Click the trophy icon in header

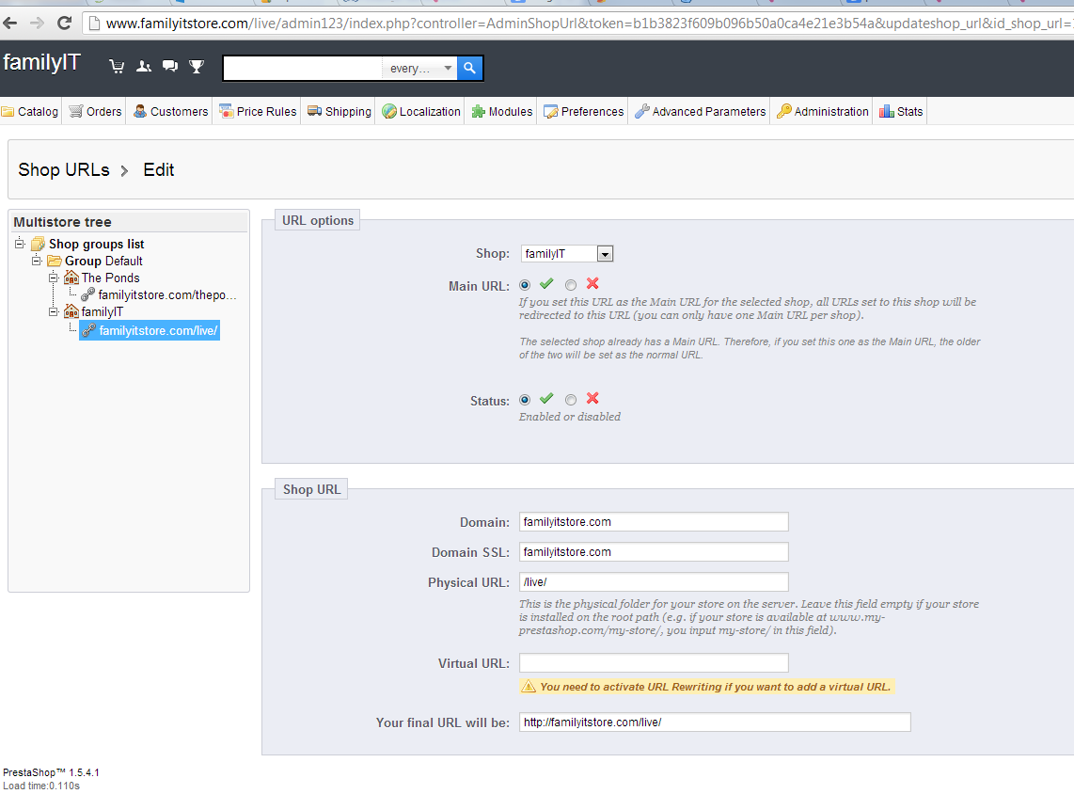click(197, 67)
